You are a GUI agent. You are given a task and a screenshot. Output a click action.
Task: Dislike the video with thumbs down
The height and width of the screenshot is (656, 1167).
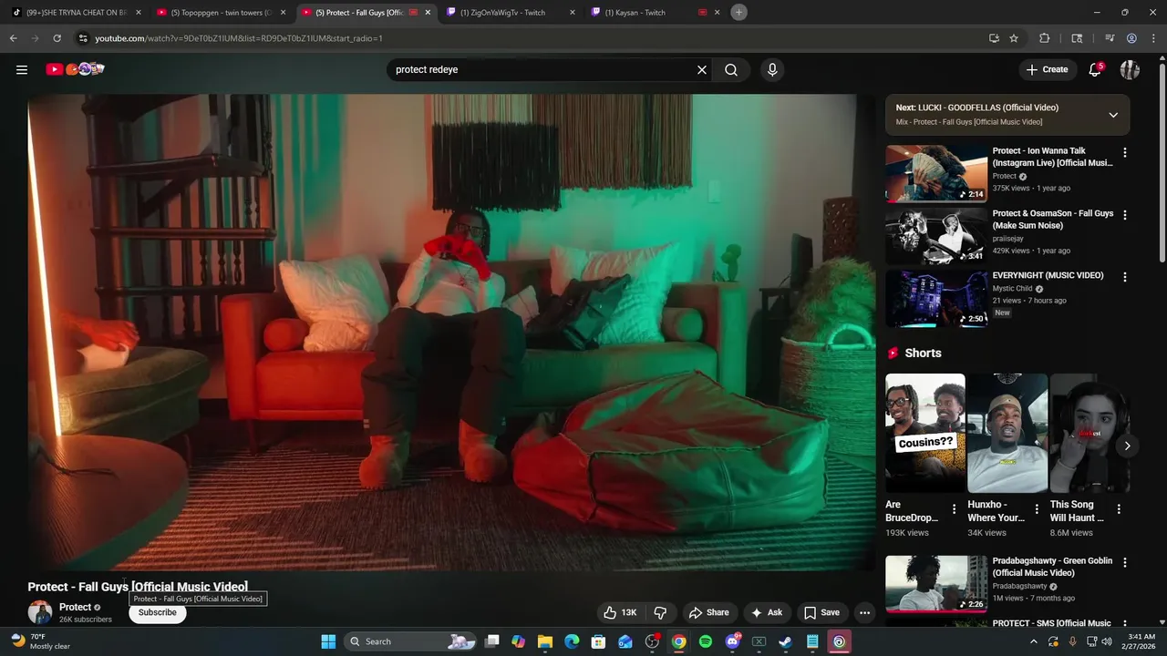660,612
